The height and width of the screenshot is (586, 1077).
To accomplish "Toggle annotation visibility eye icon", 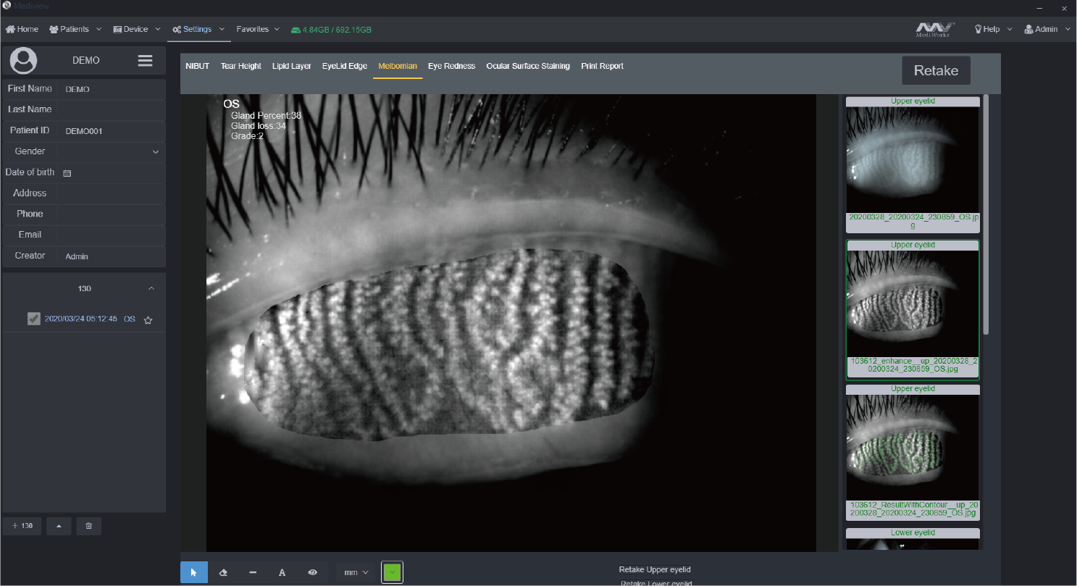I will (x=312, y=572).
